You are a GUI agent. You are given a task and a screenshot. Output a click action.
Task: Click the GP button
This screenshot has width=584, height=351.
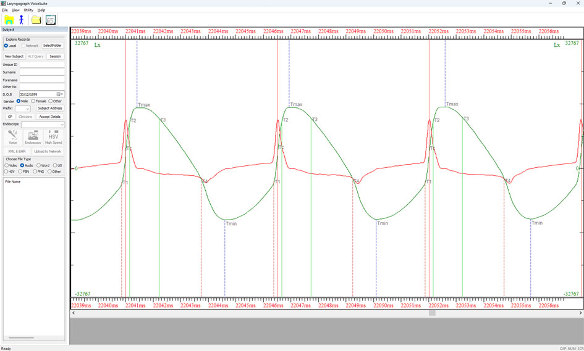(x=10, y=117)
